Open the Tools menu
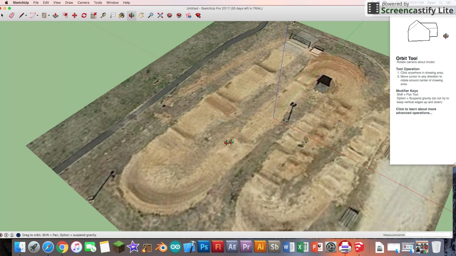456x256 pixels. 98,2
